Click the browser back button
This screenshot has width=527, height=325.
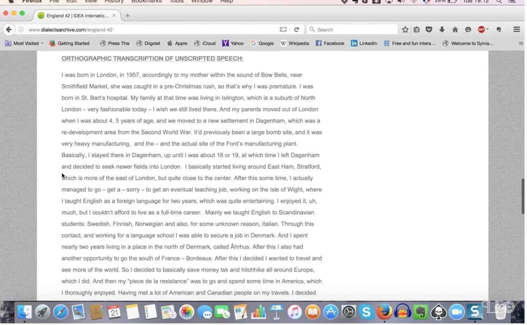point(9,30)
